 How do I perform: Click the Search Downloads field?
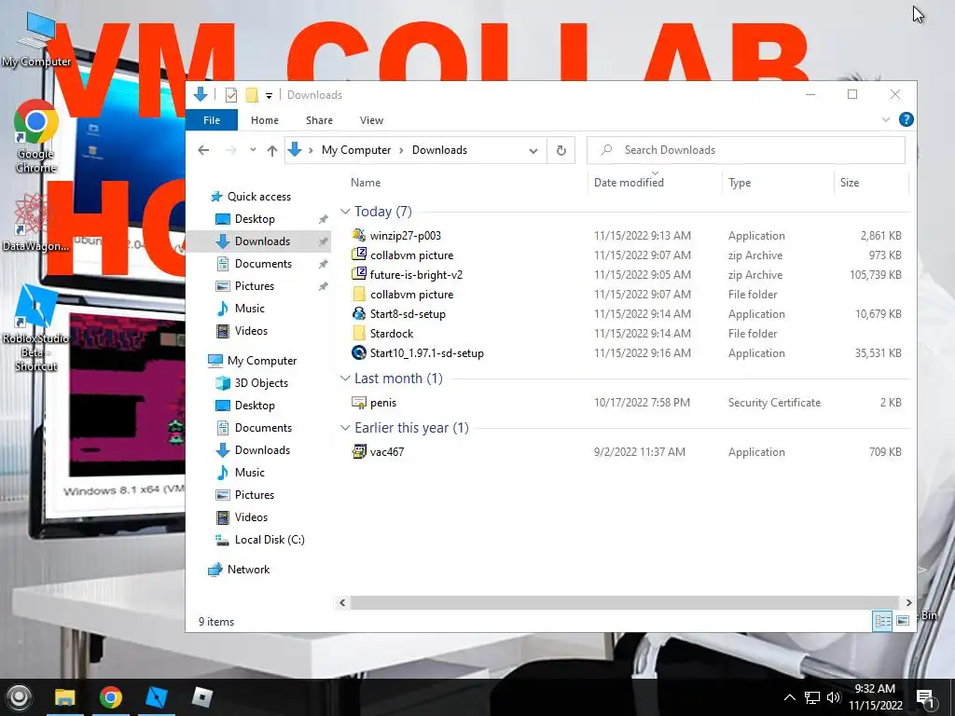point(745,150)
